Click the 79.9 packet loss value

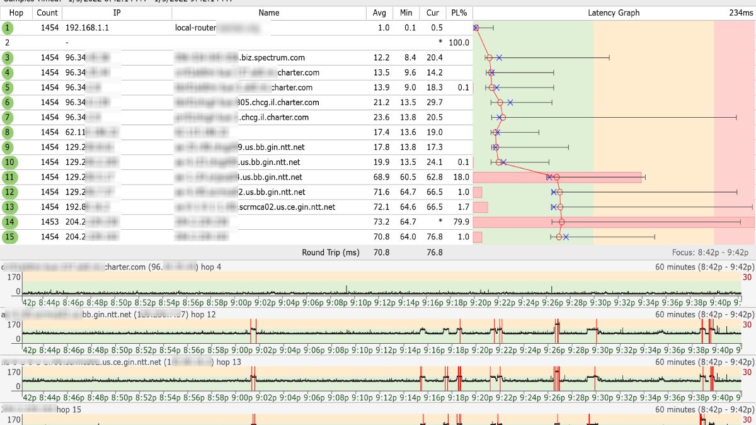[x=462, y=222]
